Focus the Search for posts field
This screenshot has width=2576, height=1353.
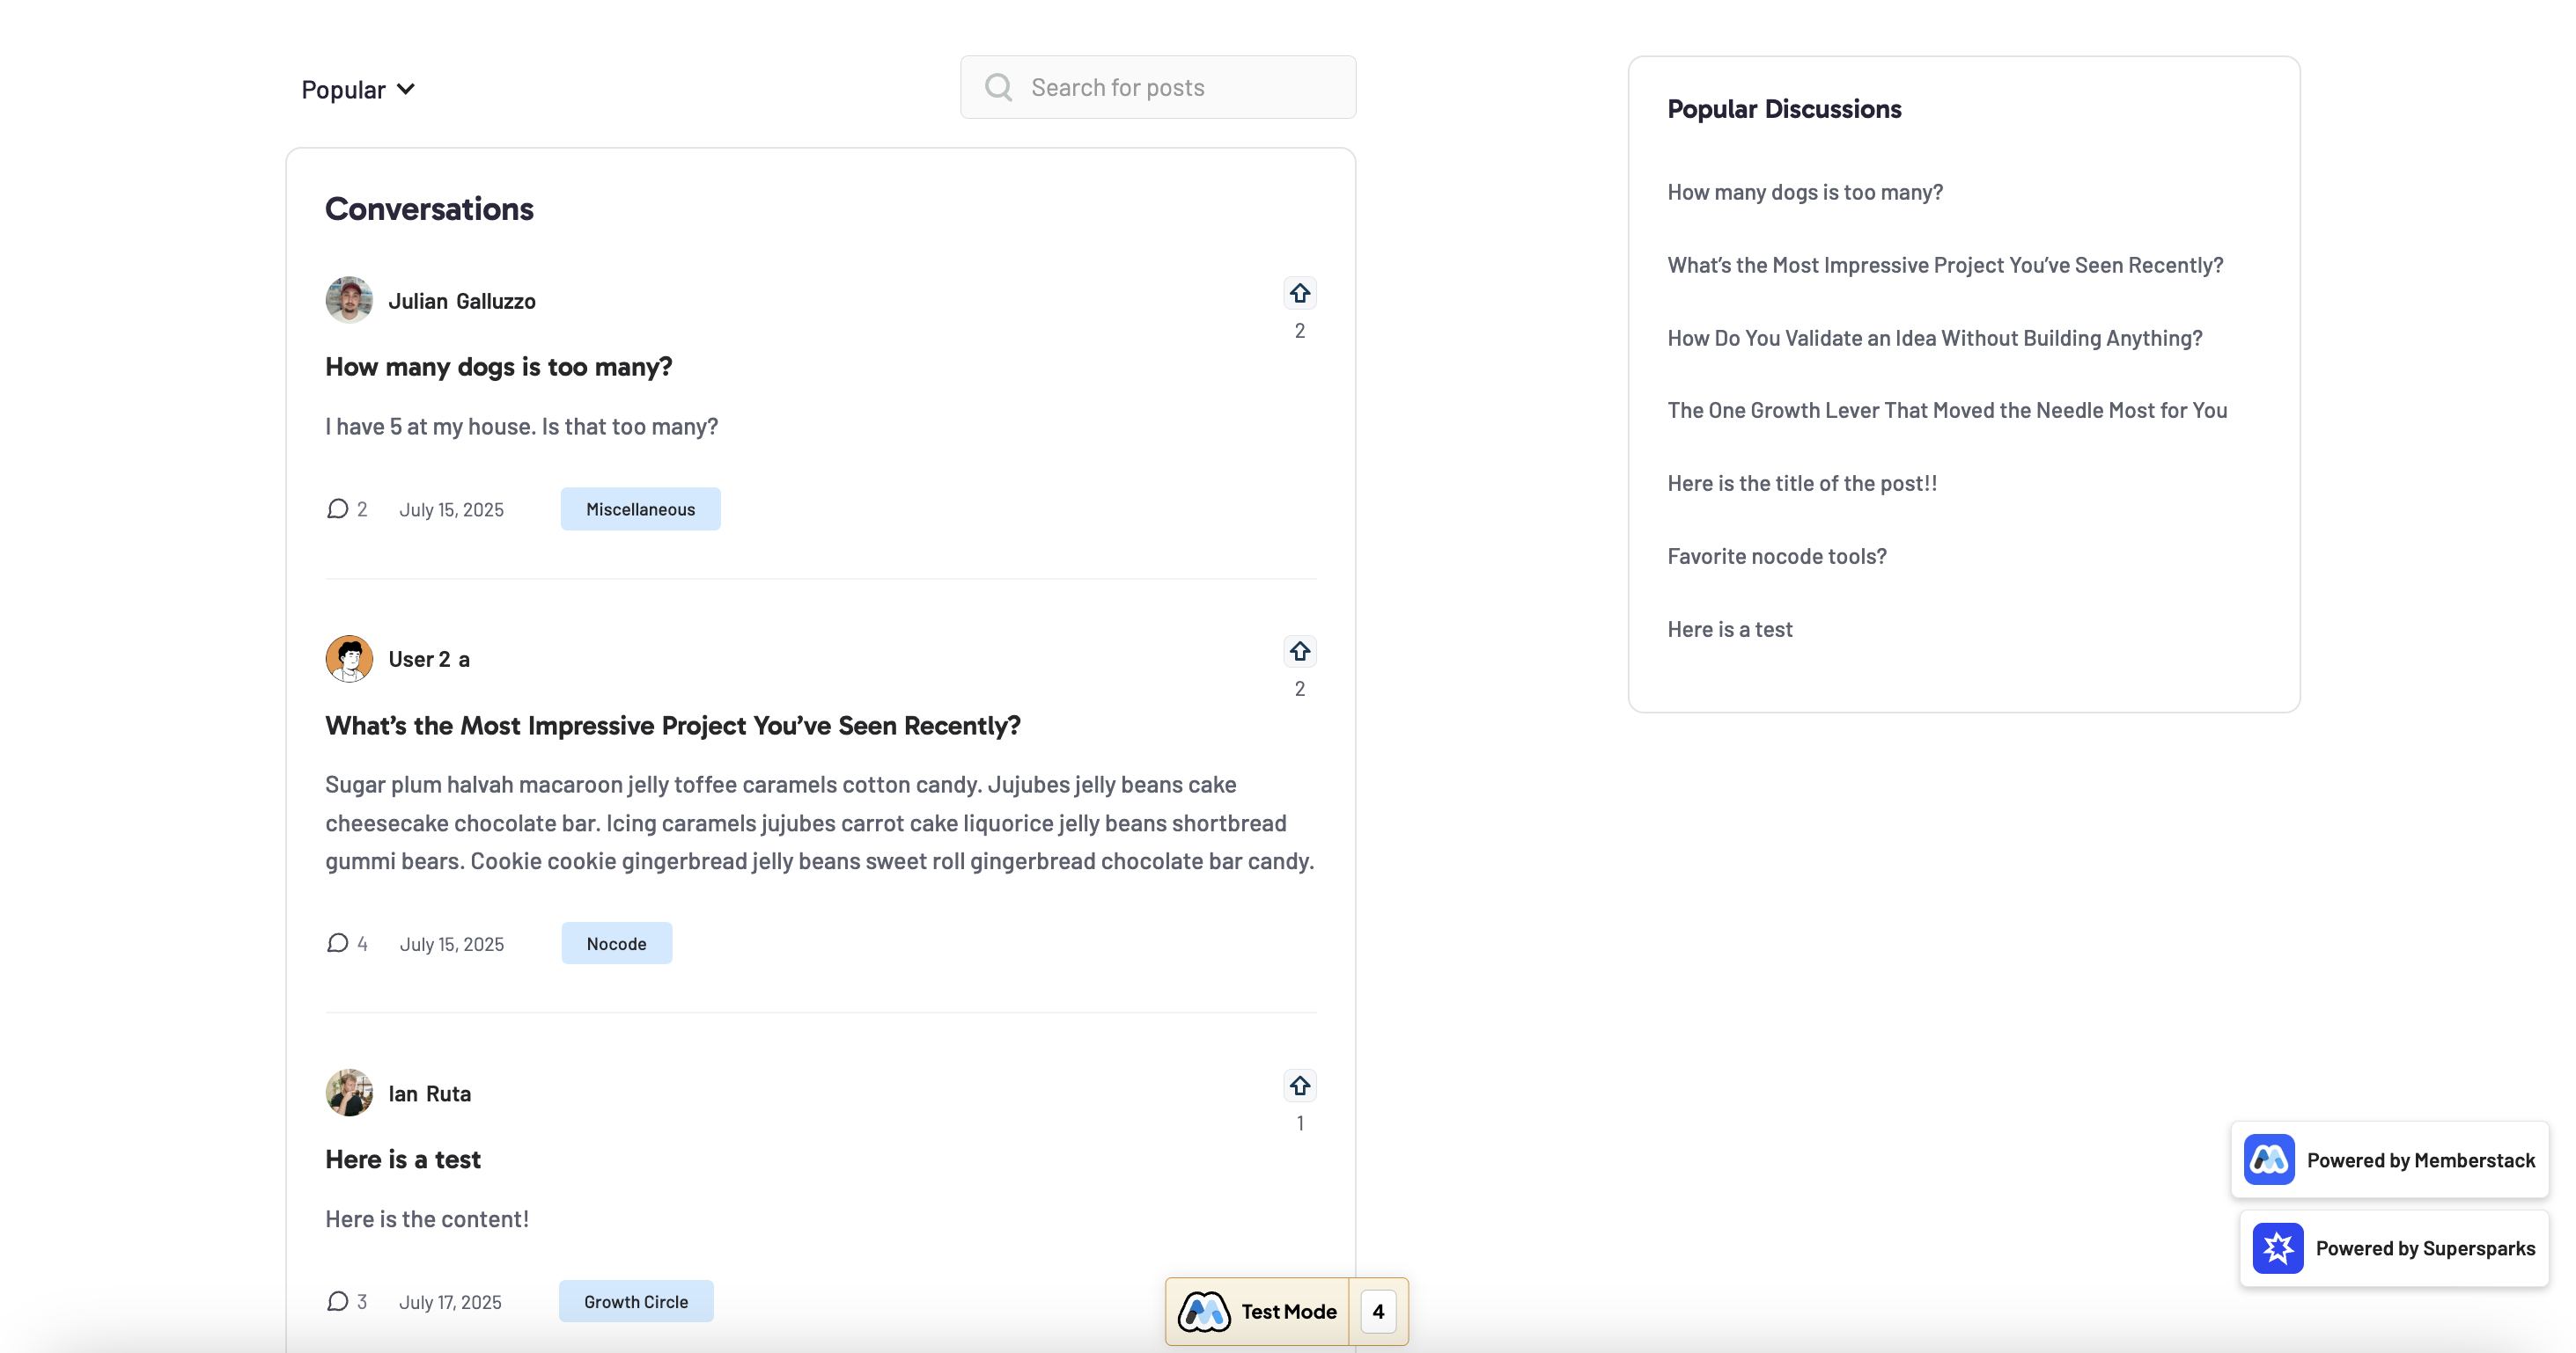pyautogui.click(x=1158, y=88)
